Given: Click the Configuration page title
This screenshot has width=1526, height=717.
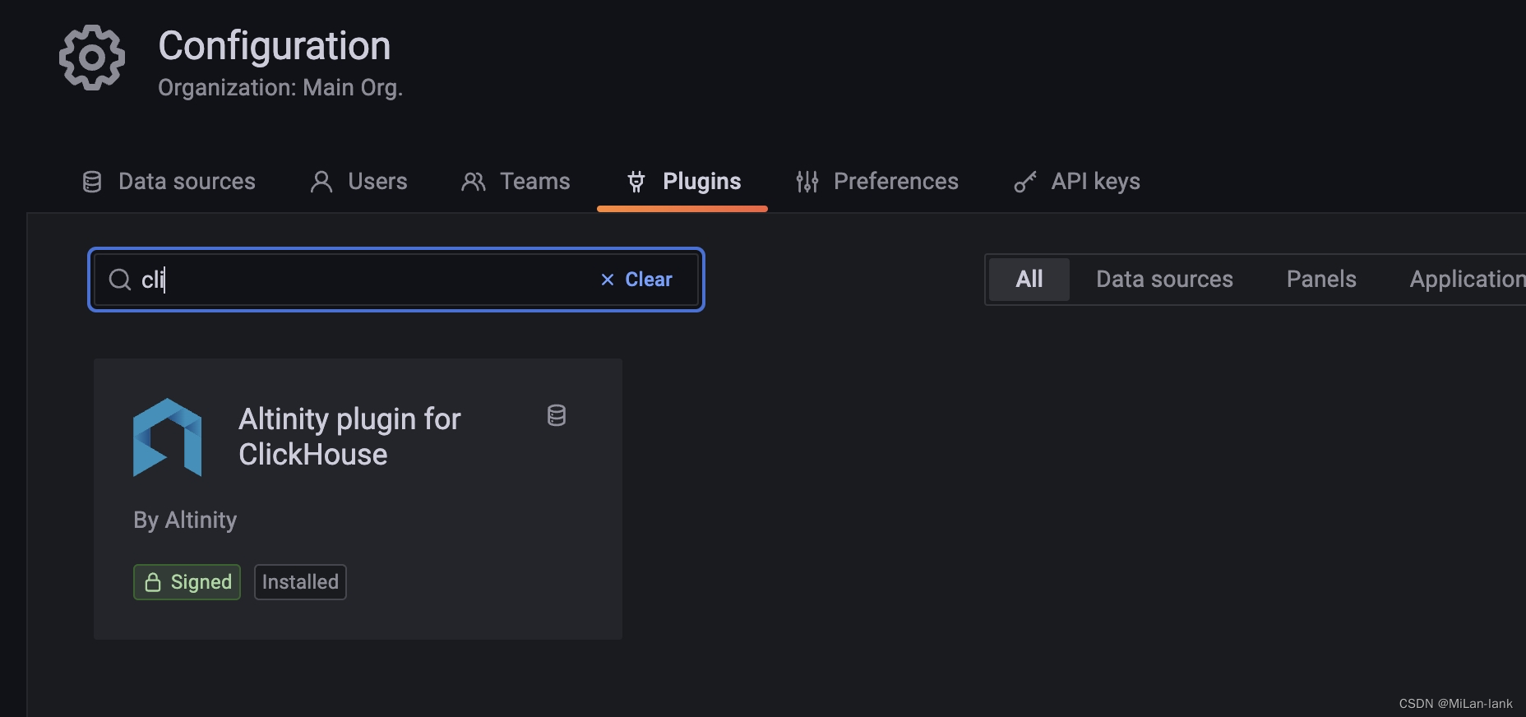Looking at the screenshot, I should pos(275,46).
